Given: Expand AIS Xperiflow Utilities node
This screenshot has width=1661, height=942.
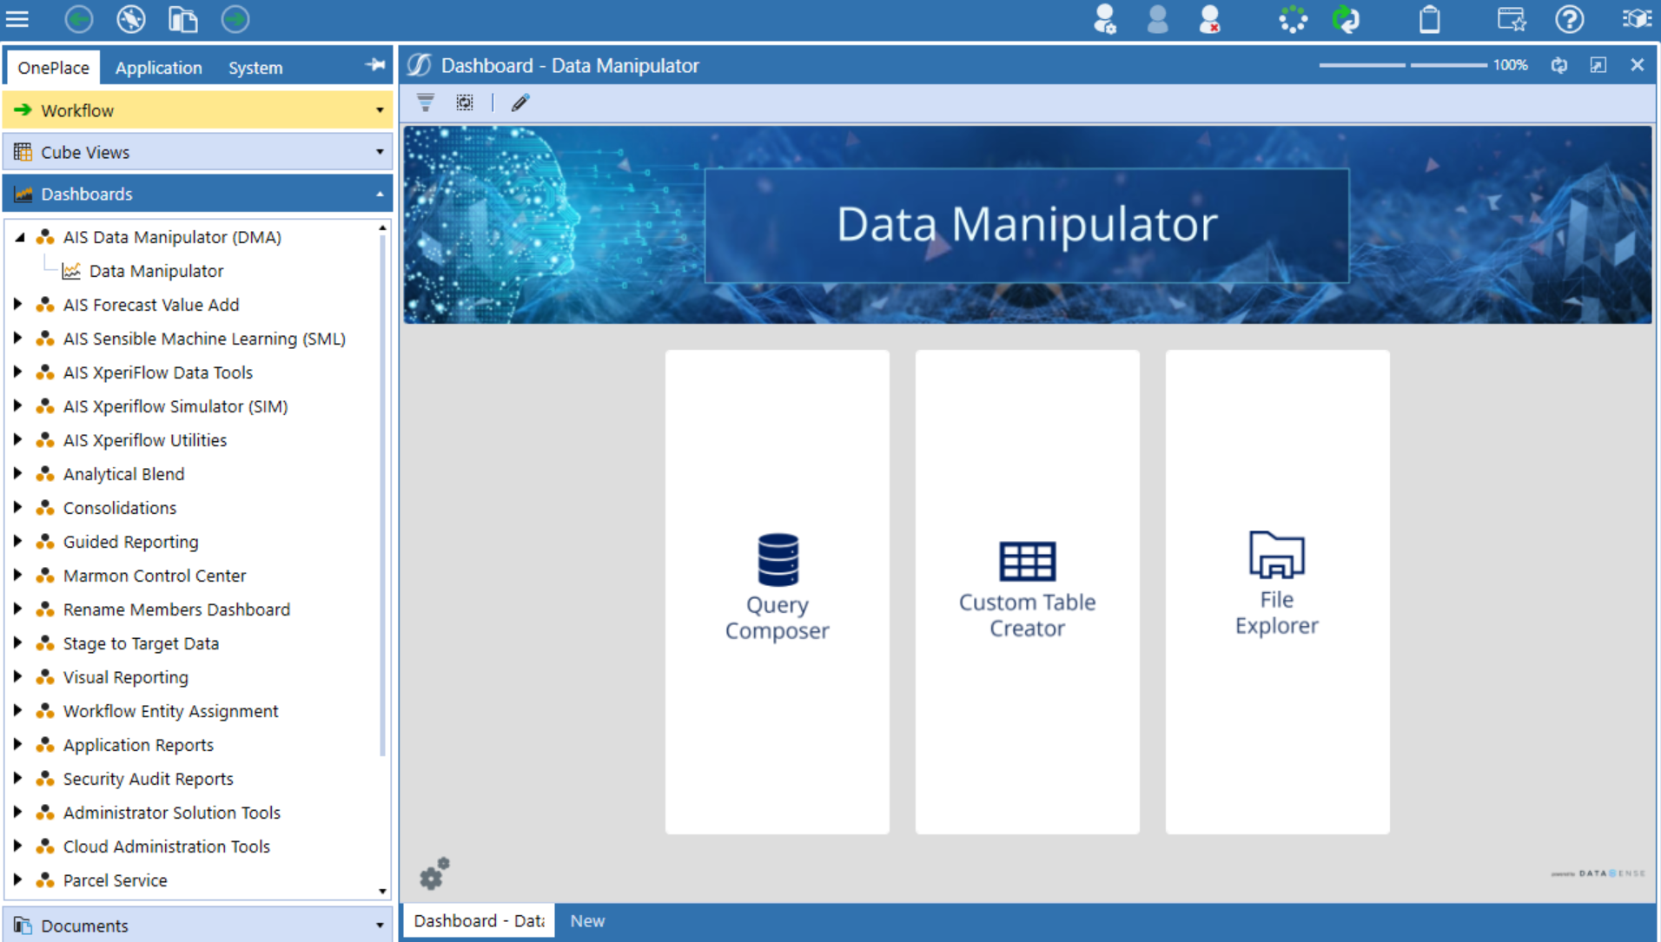Looking at the screenshot, I should 17,440.
